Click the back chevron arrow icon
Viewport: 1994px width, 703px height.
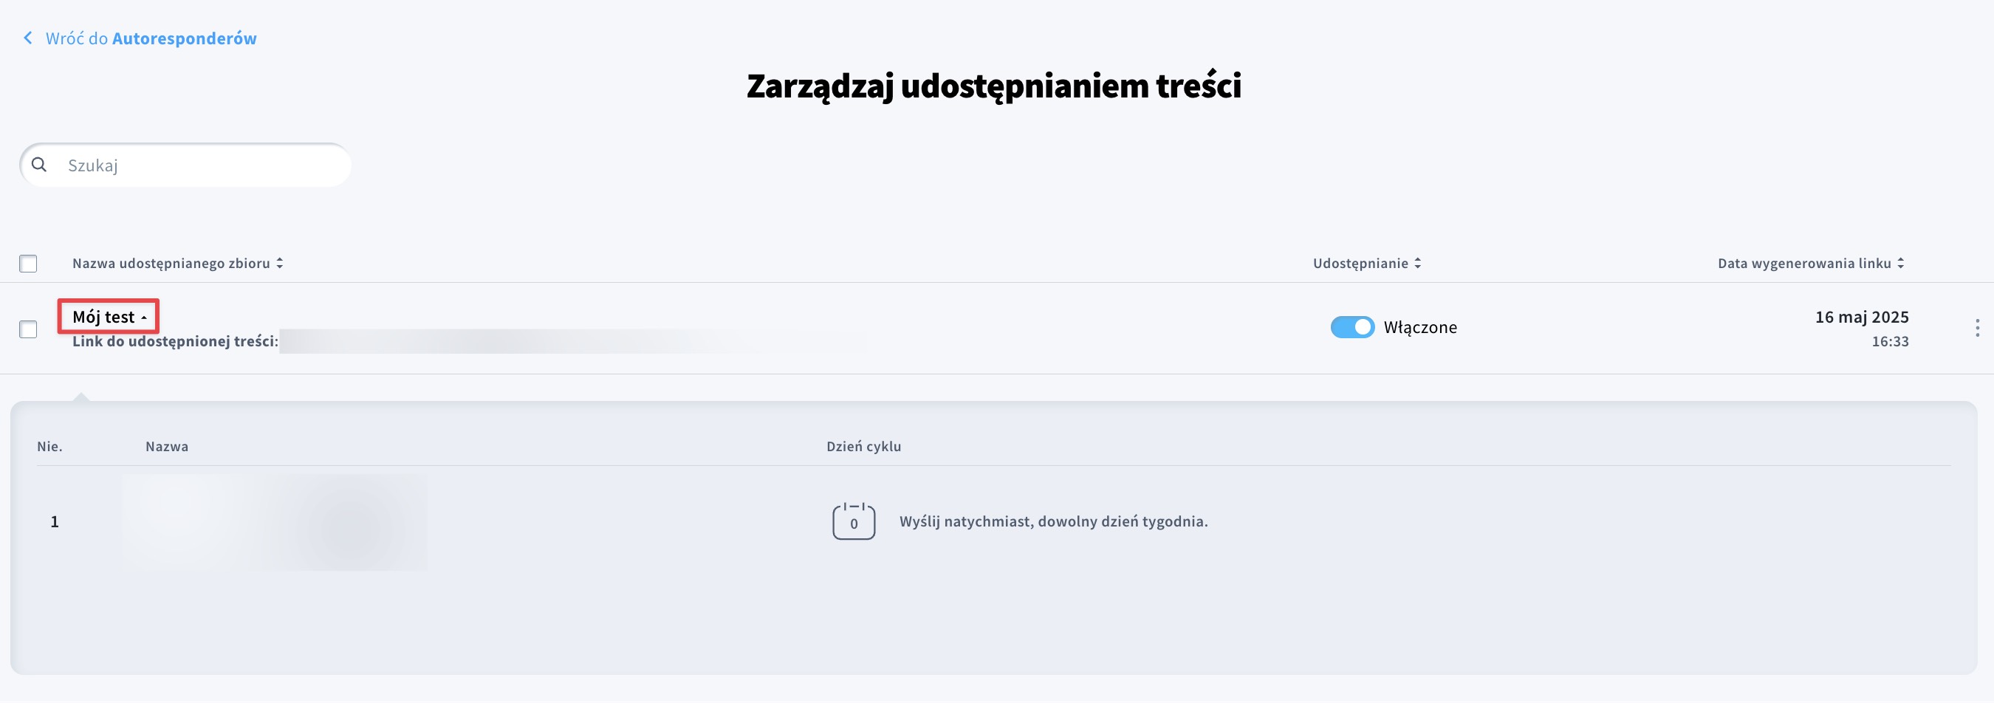(28, 38)
